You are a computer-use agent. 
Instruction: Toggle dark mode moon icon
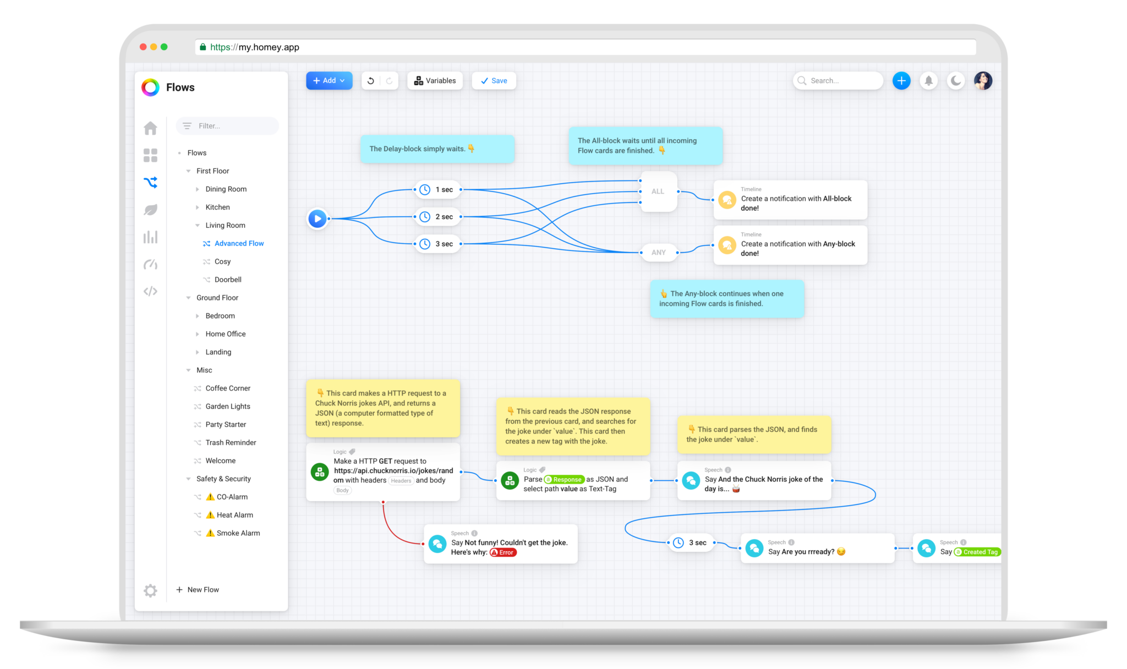tap(956, 81)
